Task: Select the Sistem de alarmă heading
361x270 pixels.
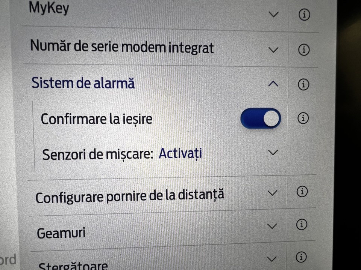Action: coord(83,83)
